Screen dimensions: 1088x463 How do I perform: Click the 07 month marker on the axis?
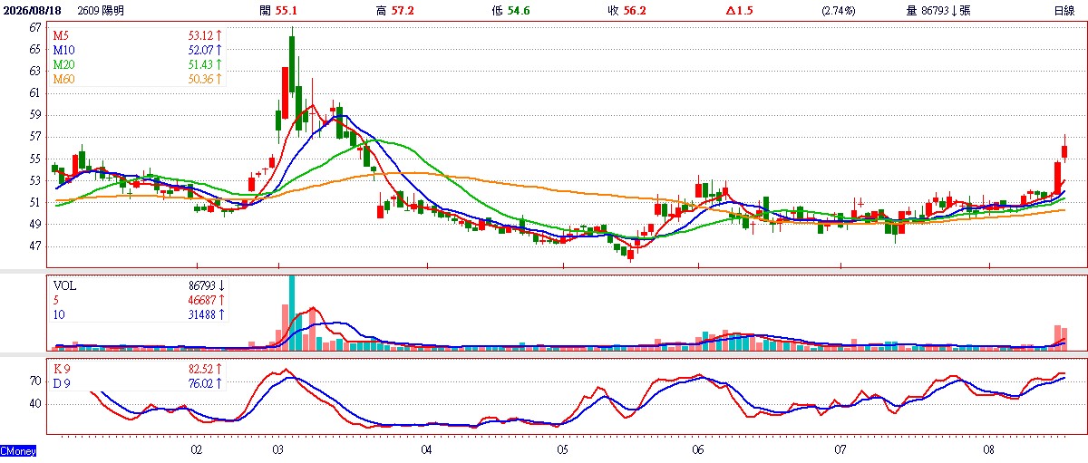click(x=840, y=449)
